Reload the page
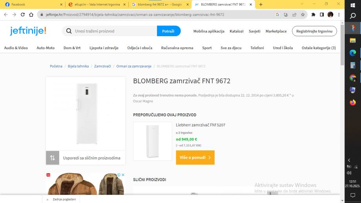This screenshot has width=361, height=203. [23, 15]
